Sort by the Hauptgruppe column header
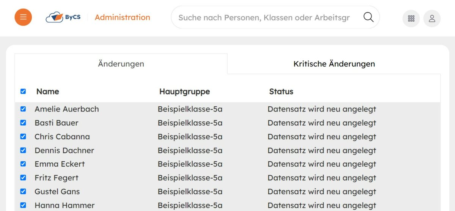 coord(185,91)
